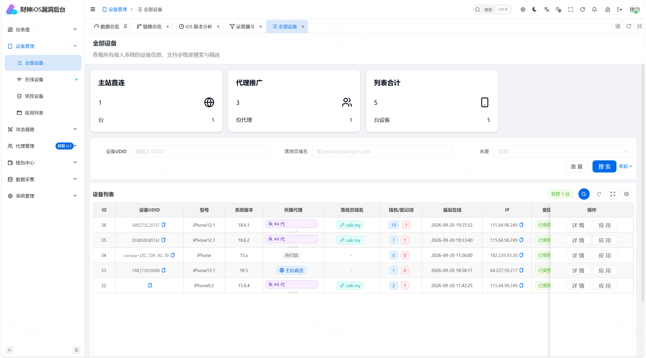Screen dimensions: 646x358
Task: Open 受控设备 in sidebar
Action: pyautogui.click(x=43, y=96)
